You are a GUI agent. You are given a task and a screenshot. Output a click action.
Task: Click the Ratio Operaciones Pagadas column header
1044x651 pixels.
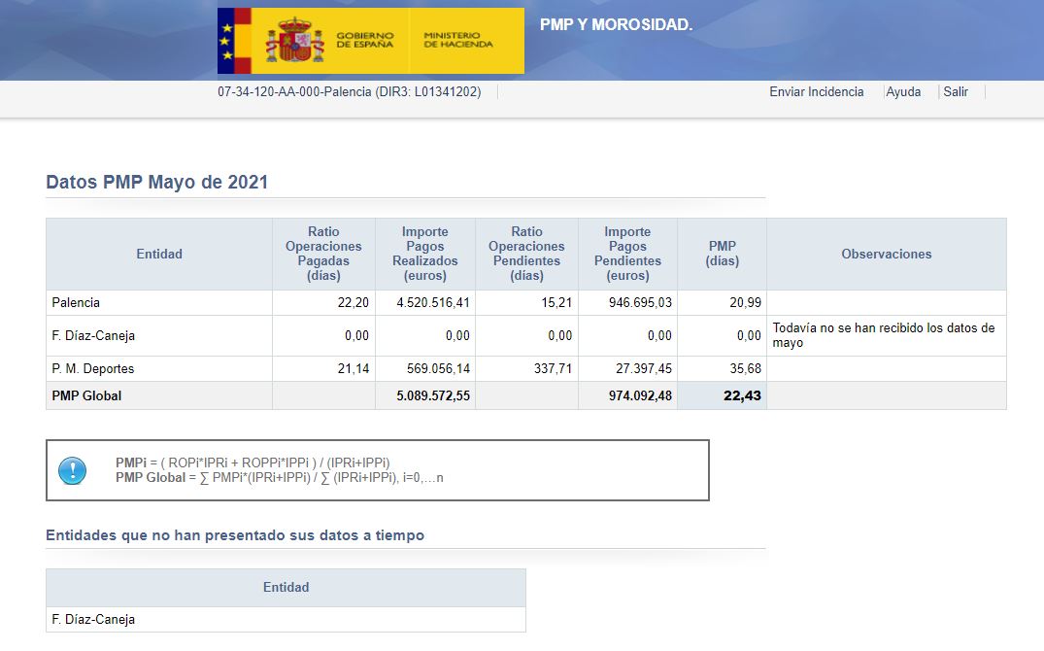[323, 254]
